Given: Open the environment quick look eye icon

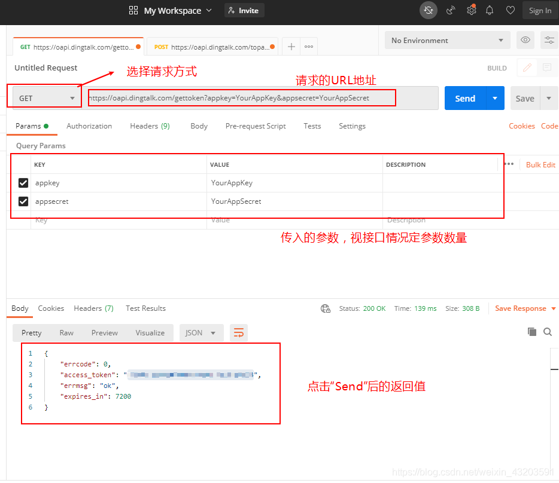Looking at the screenshot, I should (525, 40).
